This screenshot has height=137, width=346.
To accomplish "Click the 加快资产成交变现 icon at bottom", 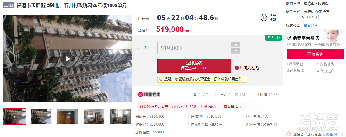I will tap(288, 134).
